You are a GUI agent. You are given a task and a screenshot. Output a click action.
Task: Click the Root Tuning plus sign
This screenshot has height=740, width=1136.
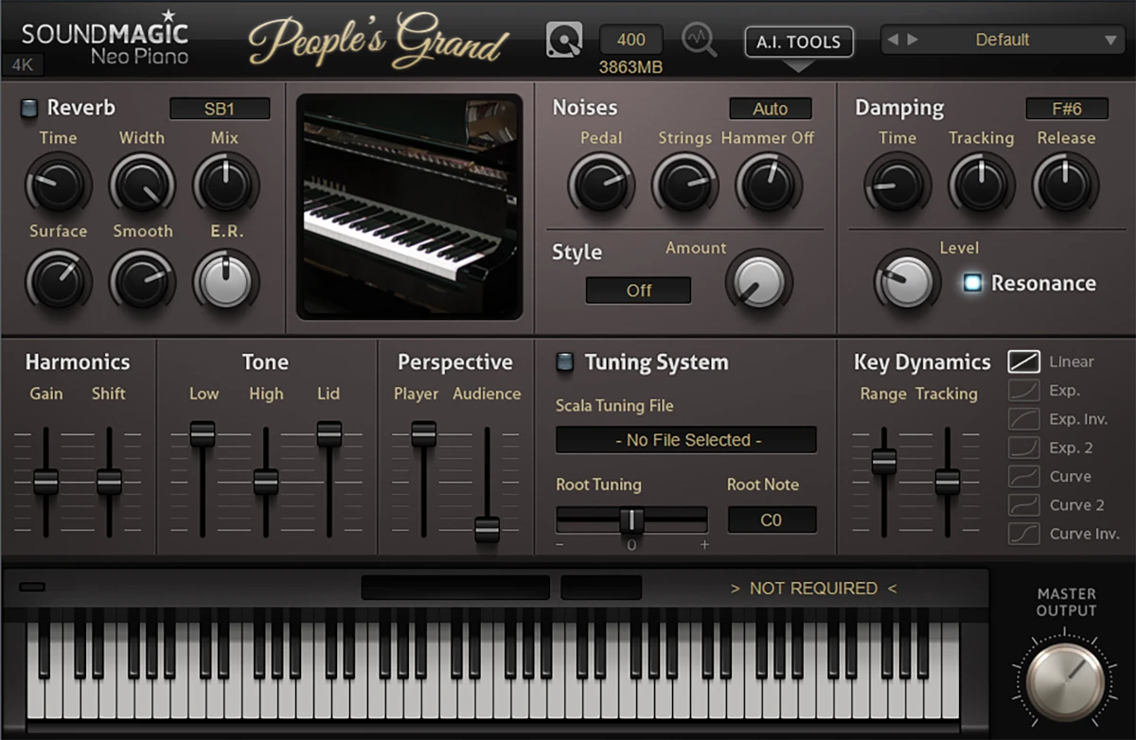[704, 545]
